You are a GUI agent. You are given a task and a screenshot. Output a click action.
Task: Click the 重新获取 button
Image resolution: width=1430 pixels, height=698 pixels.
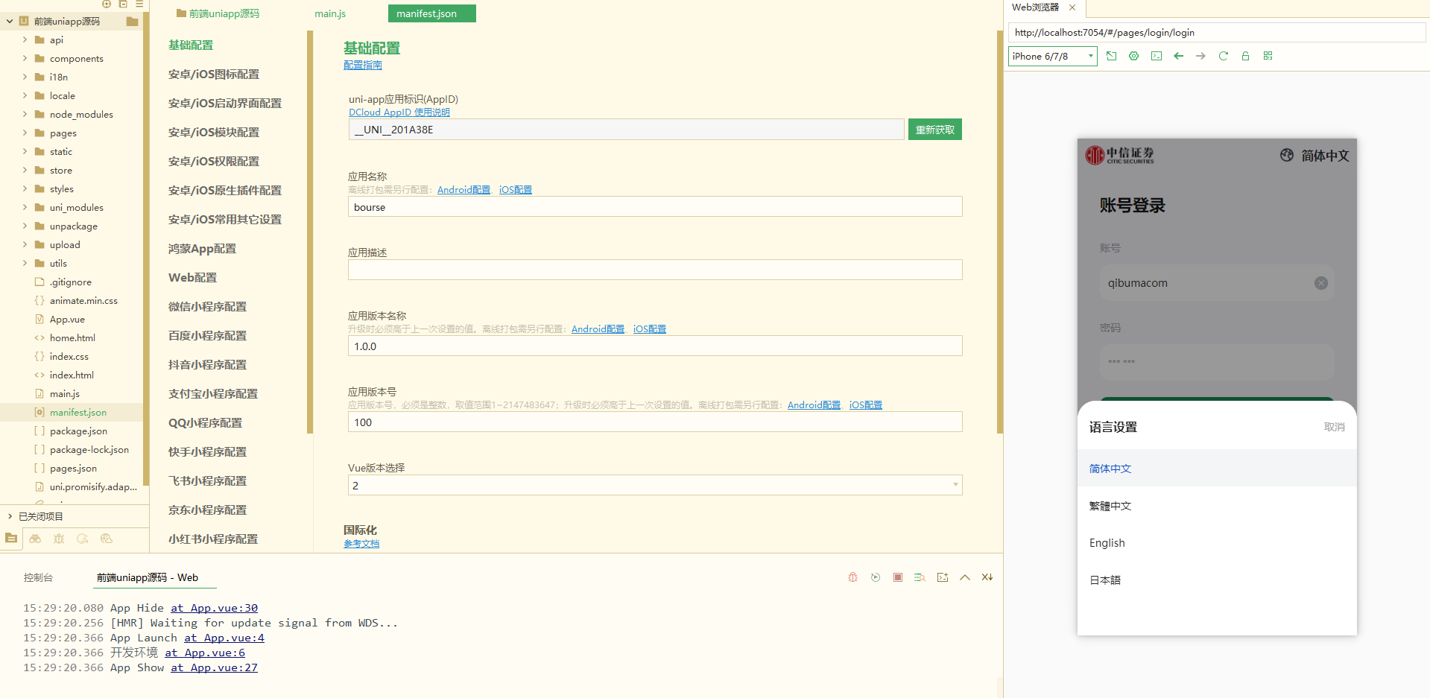pyautogui.click(x=935, y=130)
